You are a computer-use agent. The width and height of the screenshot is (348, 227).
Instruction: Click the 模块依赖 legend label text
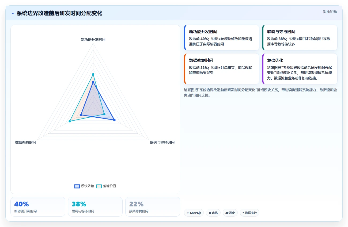[88, 186]
